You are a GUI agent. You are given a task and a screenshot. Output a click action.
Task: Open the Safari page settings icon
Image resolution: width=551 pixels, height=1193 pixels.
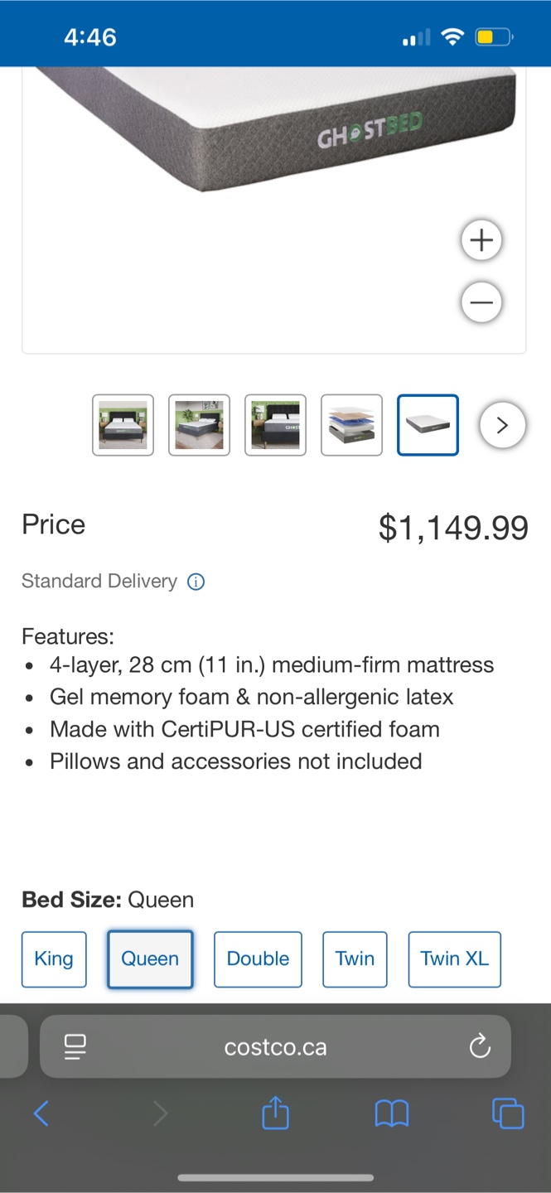(75, 1047)
